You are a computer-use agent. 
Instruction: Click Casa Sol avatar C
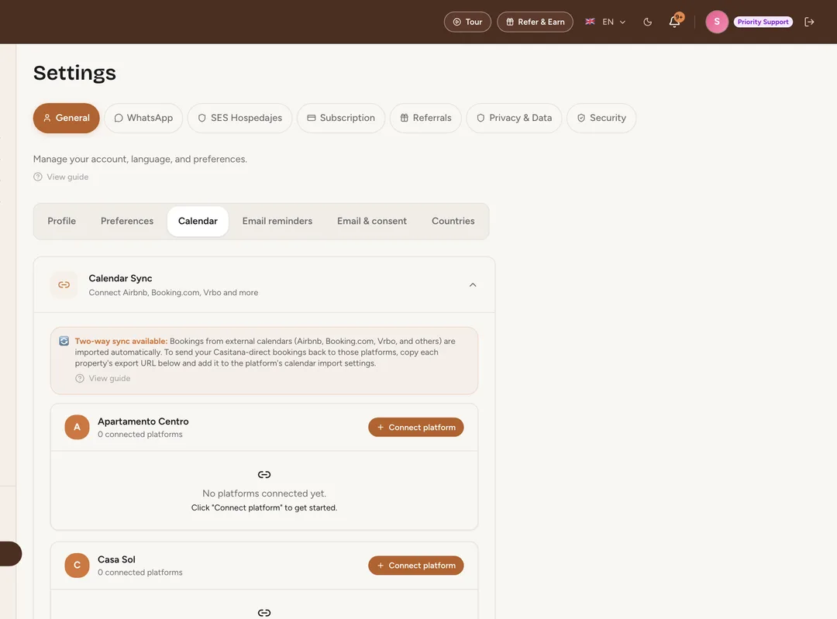77,566
